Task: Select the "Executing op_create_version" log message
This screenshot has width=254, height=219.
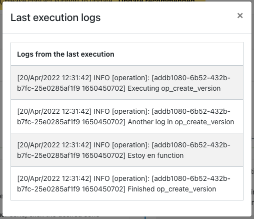Action: point(174,88)
